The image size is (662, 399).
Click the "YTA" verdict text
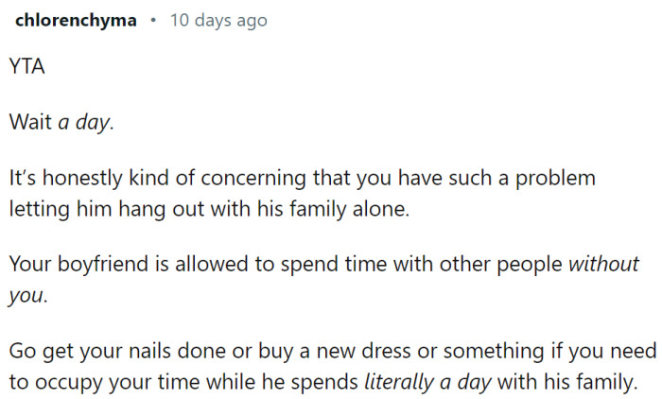26,71
